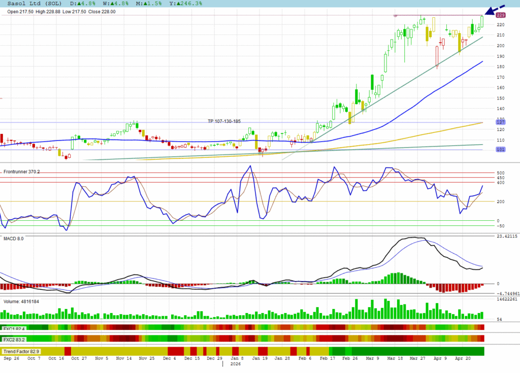Click the 2026 year marker on timeline
Image resolution: width=520 pixels, height=373 pixels.
236,364
